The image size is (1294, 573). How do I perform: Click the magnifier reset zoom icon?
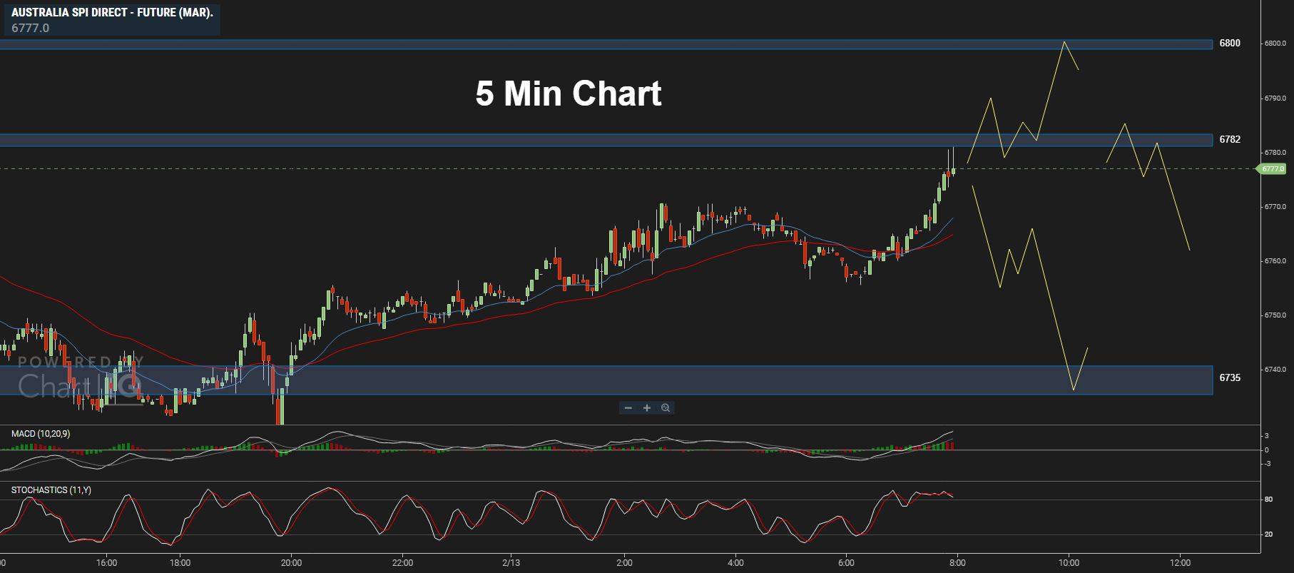point(666,408)
